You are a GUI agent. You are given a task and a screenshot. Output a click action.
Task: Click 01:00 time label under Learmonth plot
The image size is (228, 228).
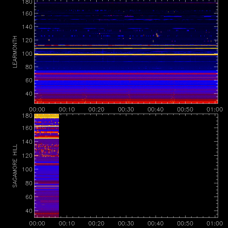coord(215,109)
